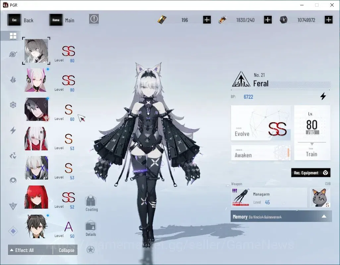Screen dimensions: 340x265
Task: Select black-haired A level 50 character
Action: click(x=36, y=226)
